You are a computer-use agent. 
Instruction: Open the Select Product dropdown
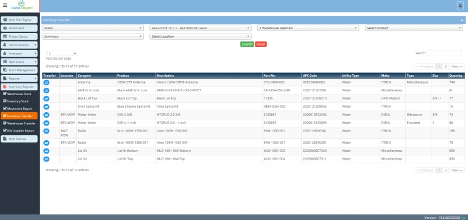(414, 28)
